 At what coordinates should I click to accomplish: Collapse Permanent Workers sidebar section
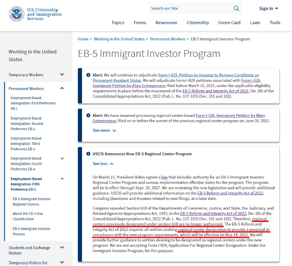pyautogui.click(x=62, y=88)
